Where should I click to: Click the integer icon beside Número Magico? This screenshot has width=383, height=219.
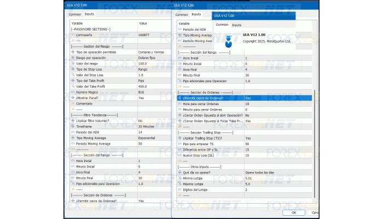(73, 92)
